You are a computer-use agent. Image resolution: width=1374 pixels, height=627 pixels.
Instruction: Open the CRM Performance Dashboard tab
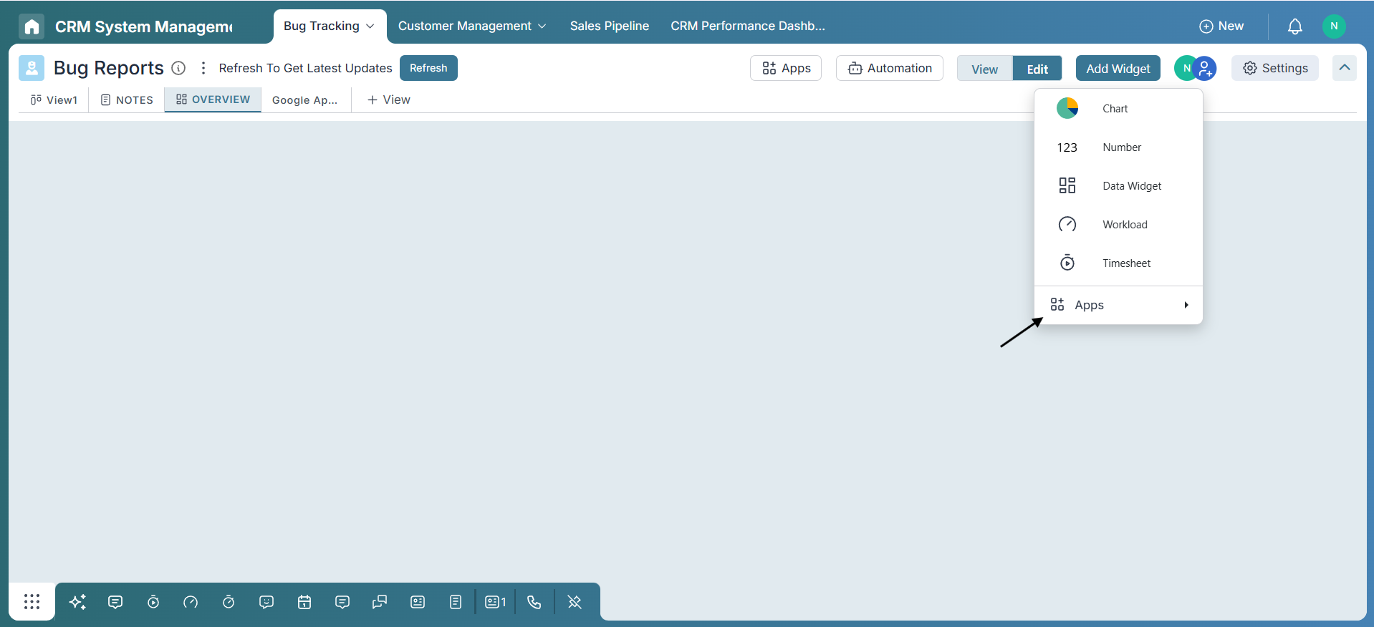(x=748, y=26)
